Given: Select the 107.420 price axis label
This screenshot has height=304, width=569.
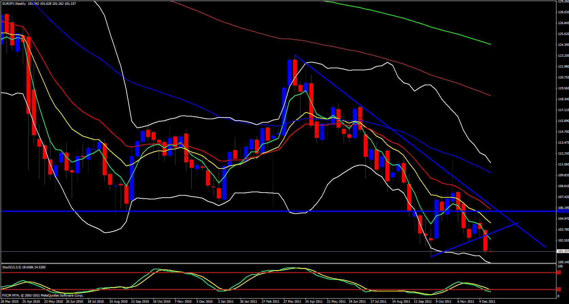Looking at the screenshot, I should tap(563, 197).
